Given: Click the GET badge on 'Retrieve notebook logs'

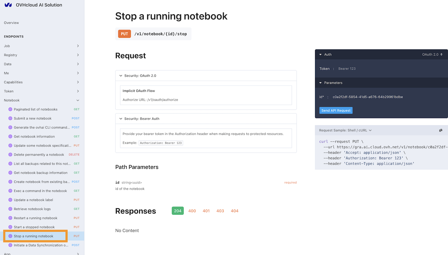Looking at the screenshot, I should pos(76,209).
